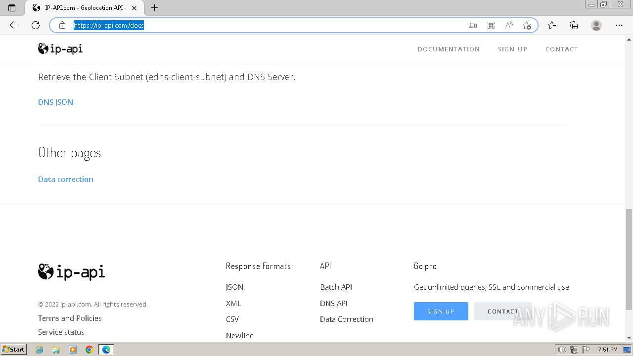Viewport: 633px width, 356px height.
Task: Open the Data Correction footer link
Action: coord(347,319)
